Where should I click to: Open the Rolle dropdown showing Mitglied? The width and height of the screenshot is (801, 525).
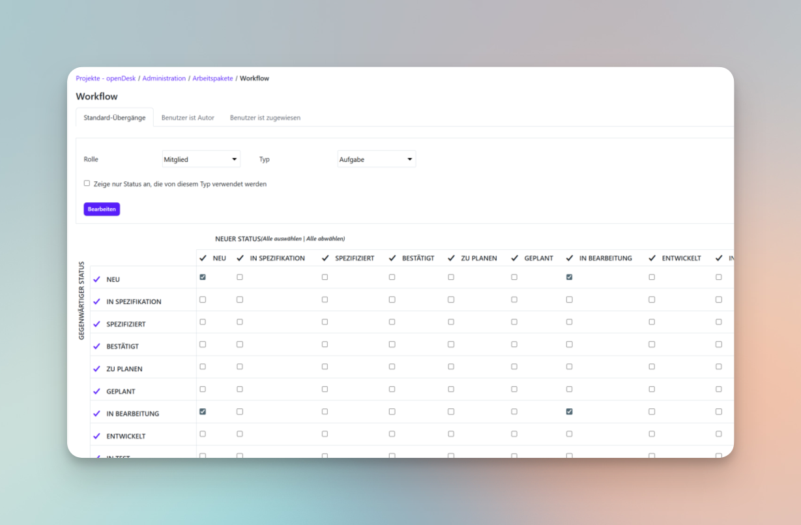(x=201, y=158)
